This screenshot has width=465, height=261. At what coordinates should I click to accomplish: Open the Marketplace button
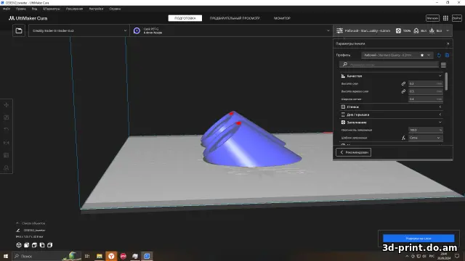[x=432, y=18]
